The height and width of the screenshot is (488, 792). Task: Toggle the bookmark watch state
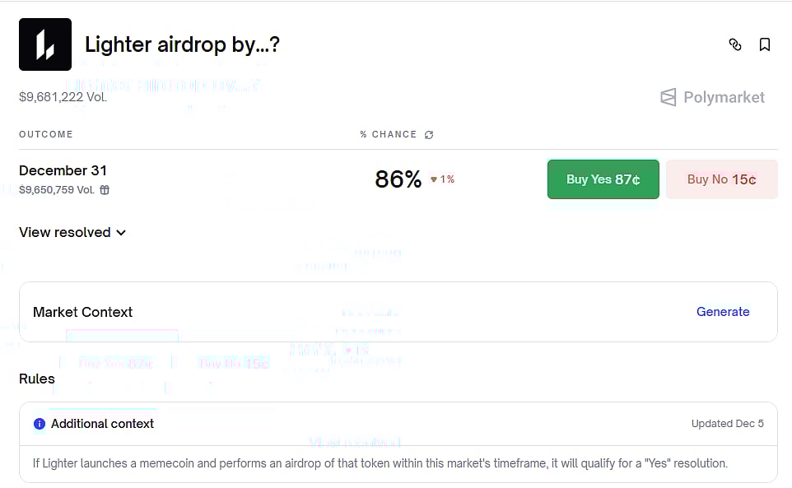(x=765, y=44)
